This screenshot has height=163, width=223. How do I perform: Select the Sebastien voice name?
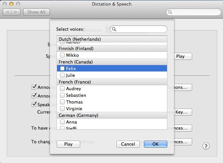[x=76, y=95]
